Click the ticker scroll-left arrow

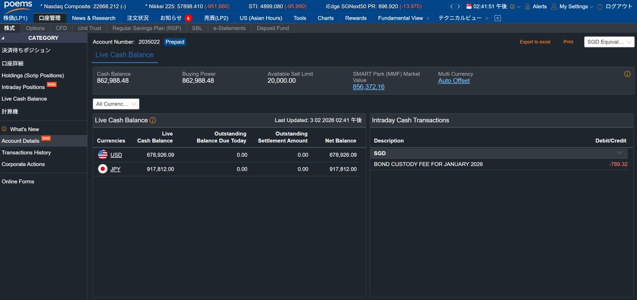click(x=452, y=6)
